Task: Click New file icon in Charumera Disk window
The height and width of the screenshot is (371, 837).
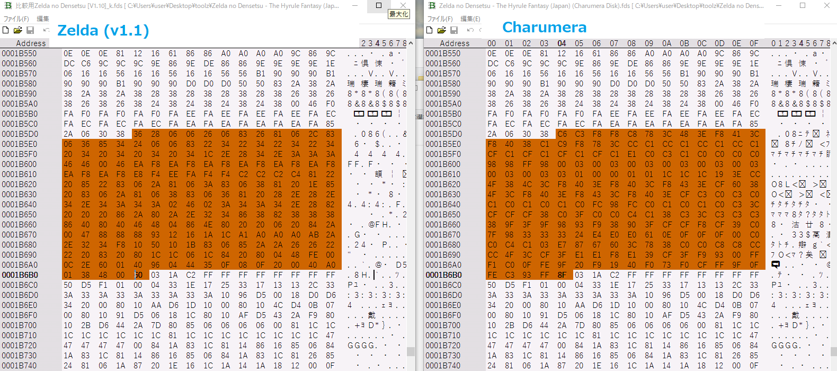Action: coord(430,30)
